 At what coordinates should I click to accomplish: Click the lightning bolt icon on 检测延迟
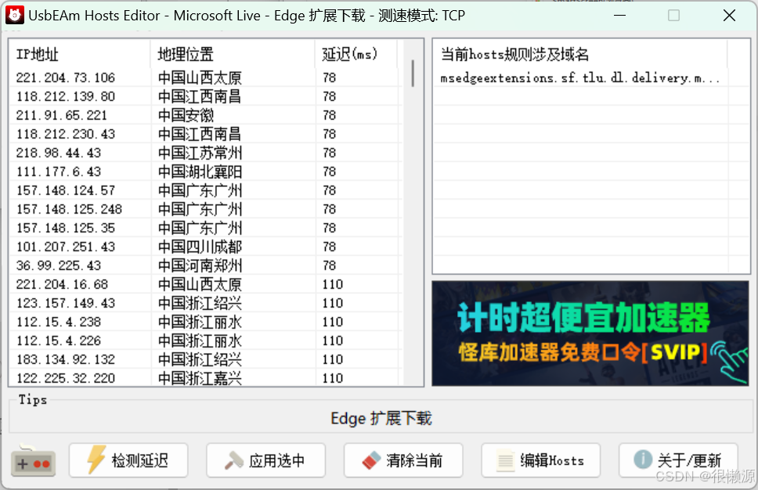[x=96, y=459]
